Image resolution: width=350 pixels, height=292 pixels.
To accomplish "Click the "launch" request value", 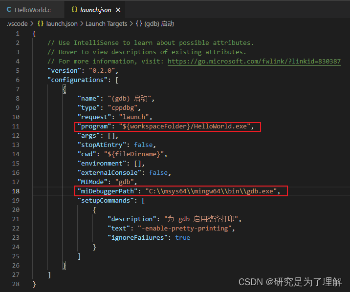I will (x=134, y=117).
